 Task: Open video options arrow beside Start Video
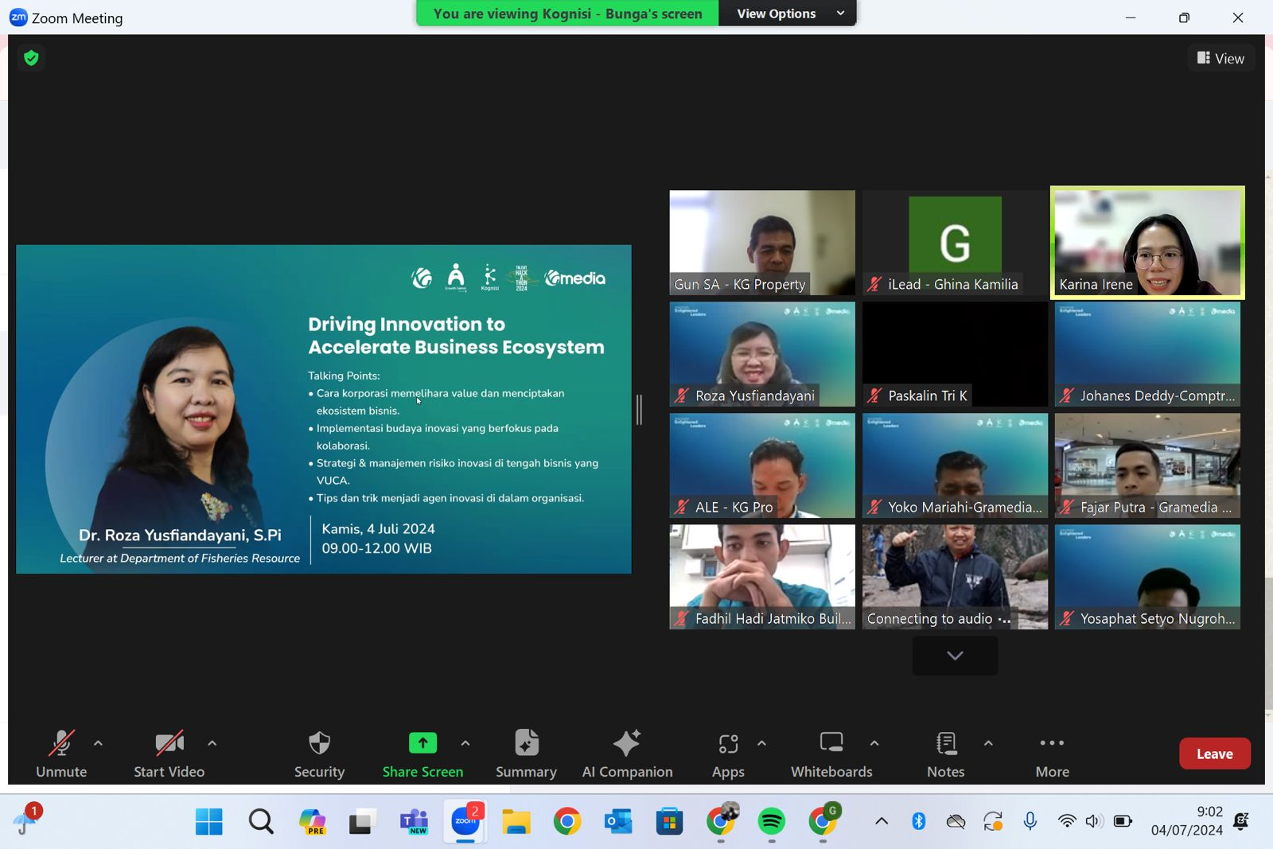(x=212, y=743)
